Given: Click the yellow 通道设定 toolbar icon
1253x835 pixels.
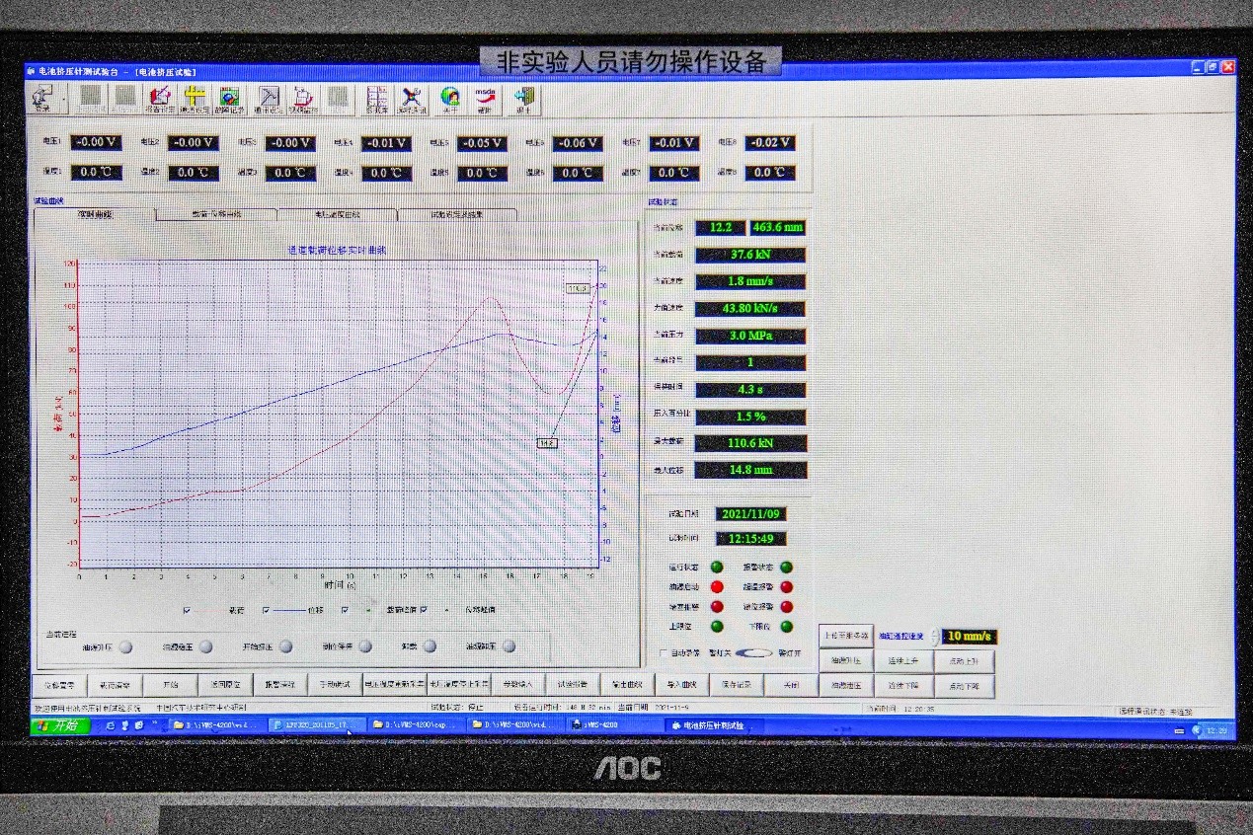Looking at the screenshot, I should (195, 98).
